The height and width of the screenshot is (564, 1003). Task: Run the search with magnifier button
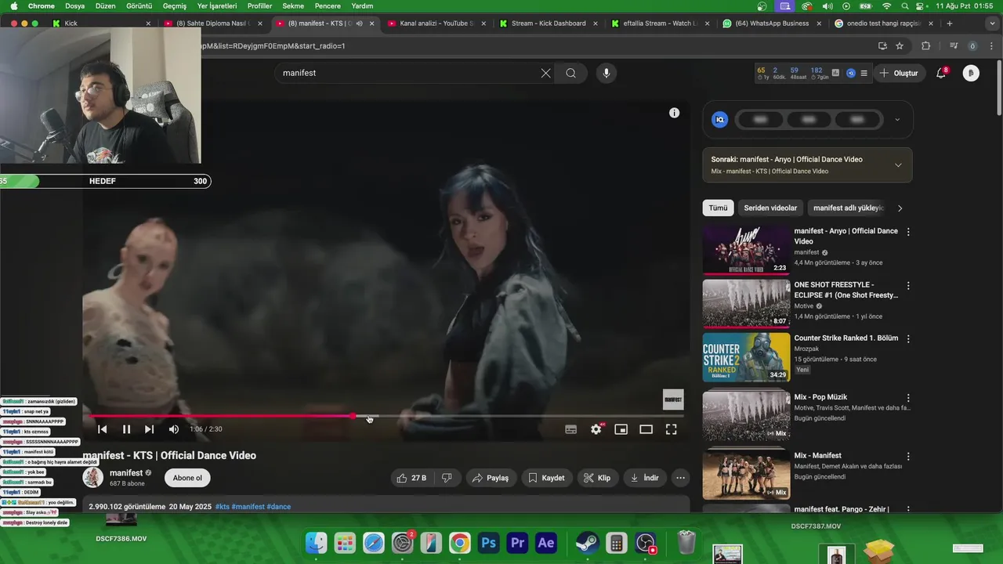(570, 73)
